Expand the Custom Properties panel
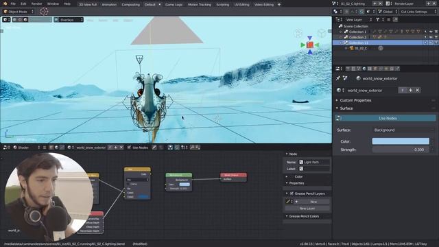Image resolution: width=439 pixels, height=247 pixels. [355, 100]
